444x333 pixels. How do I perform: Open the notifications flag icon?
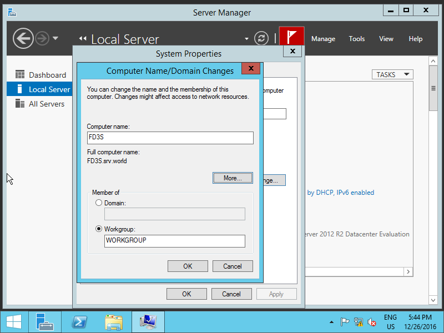coord(291,38)
